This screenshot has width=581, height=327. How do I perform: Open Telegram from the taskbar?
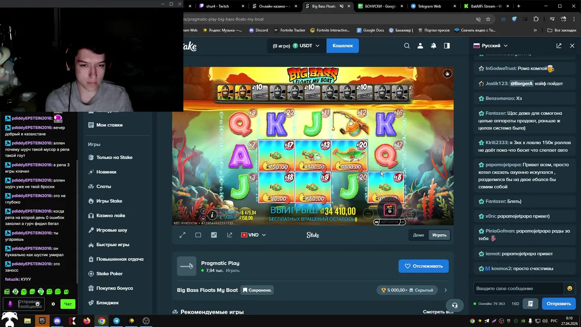click(116, 321)
